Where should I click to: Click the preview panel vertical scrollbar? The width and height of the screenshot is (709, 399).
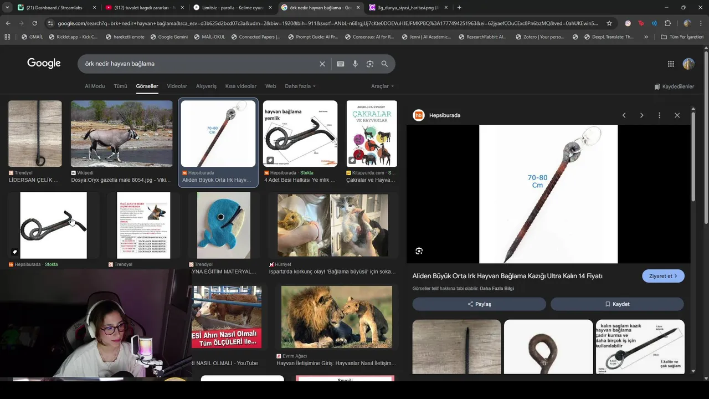click(x=693, y=158)
